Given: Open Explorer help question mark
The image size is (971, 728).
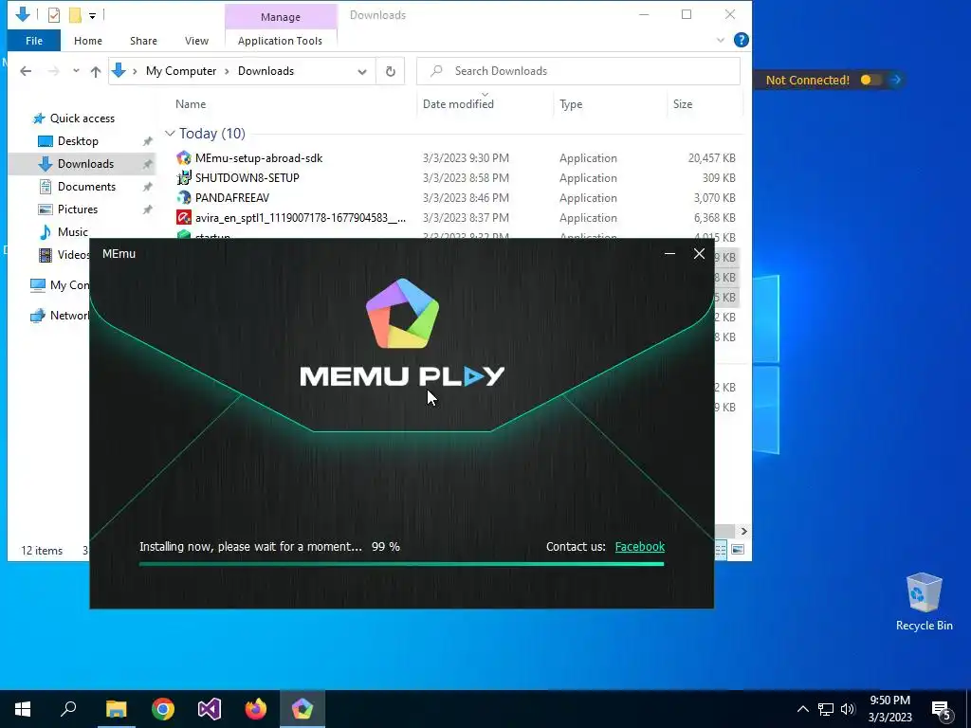Looking at the screenshot, I should pyautogui.click(x=741, y=40).
